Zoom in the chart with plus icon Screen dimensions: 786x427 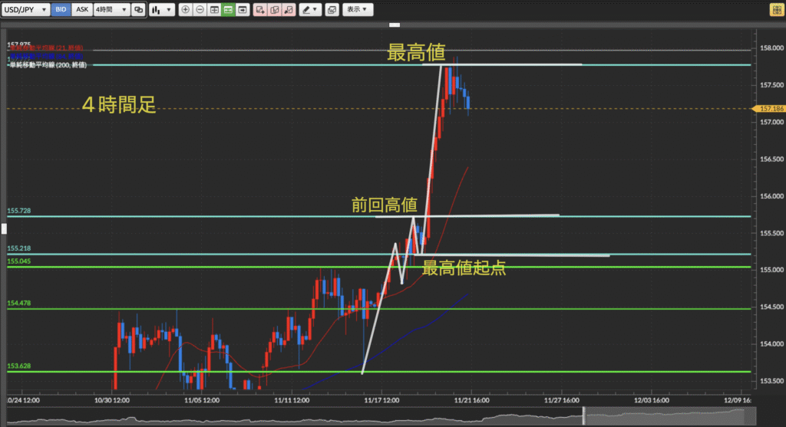tap(186, 10)
